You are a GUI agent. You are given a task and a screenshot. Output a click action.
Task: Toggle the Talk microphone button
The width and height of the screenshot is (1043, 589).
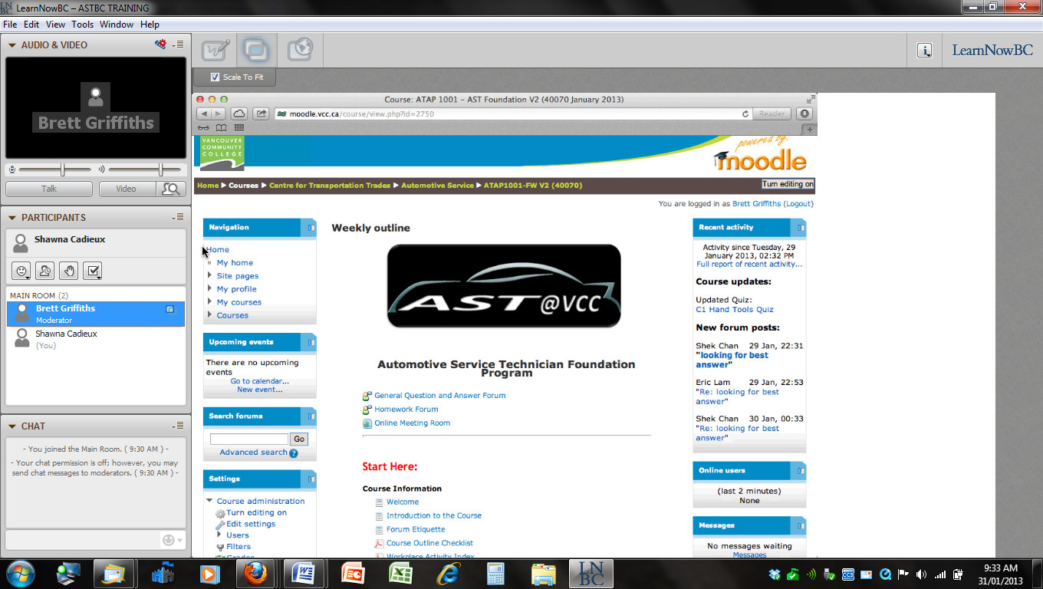(49, 189)
